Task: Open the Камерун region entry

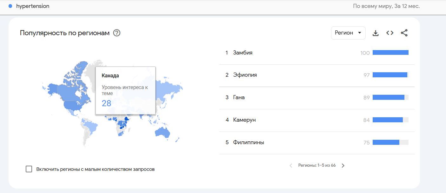Action: 244,120
